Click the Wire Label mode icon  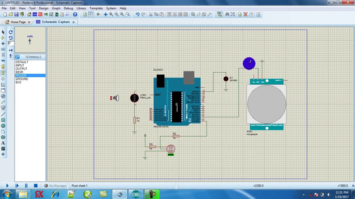tap(3, 49)
